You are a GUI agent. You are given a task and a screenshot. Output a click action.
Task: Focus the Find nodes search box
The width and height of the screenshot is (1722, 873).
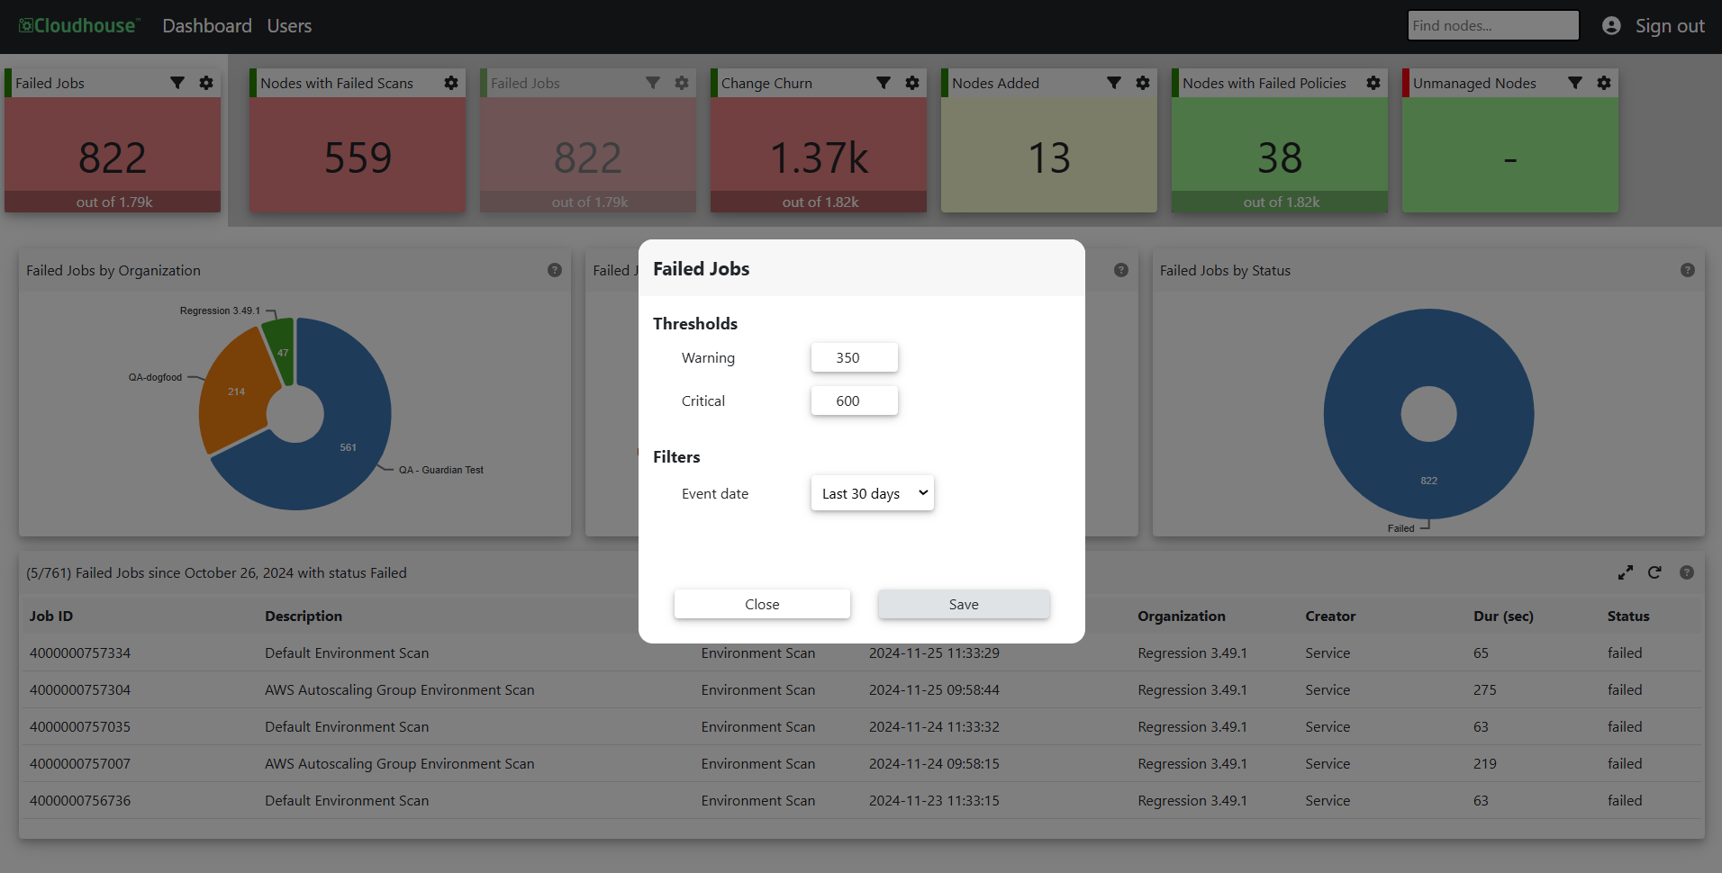point(1493,25)
